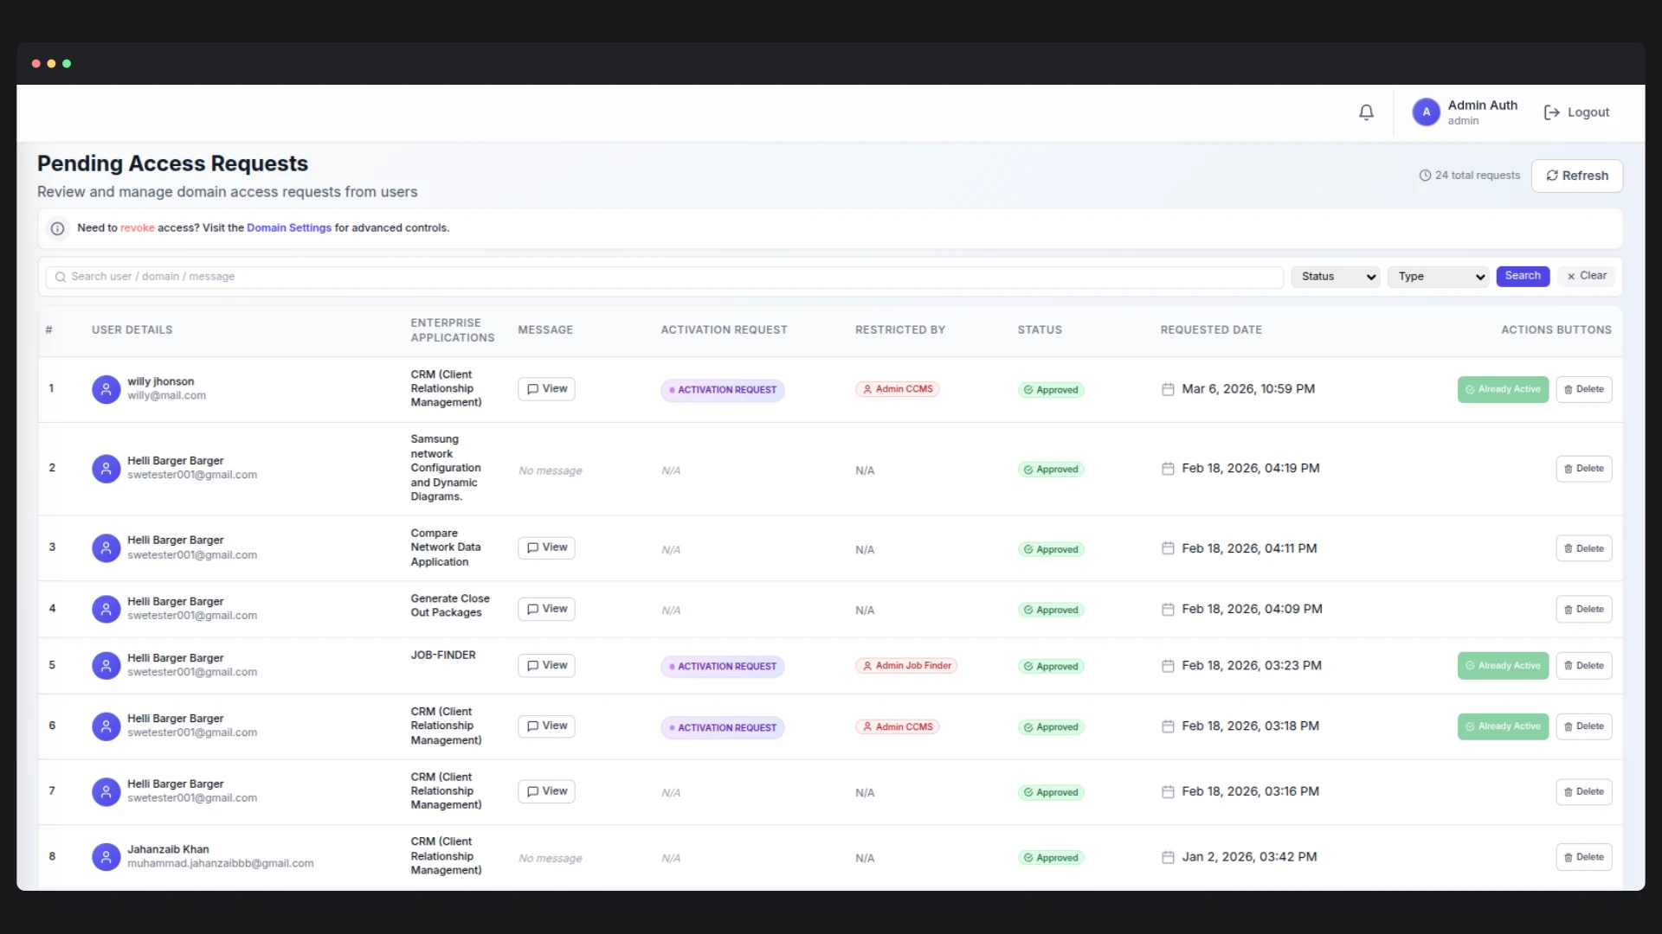Click the User Details column header

point(132,330)
